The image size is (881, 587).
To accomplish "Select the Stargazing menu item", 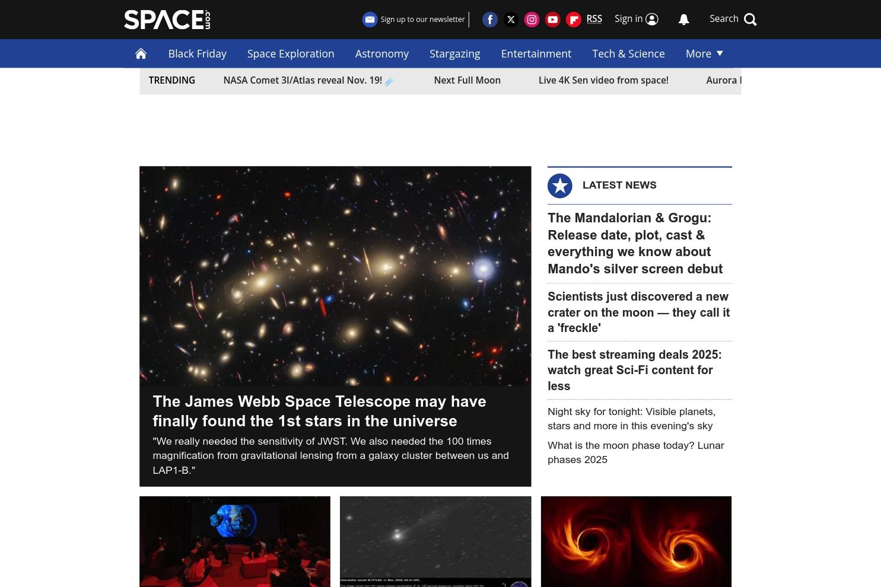I will [x=455, y=53].
